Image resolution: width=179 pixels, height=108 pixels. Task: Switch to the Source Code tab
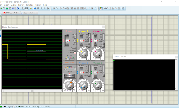tap(29, 13)
